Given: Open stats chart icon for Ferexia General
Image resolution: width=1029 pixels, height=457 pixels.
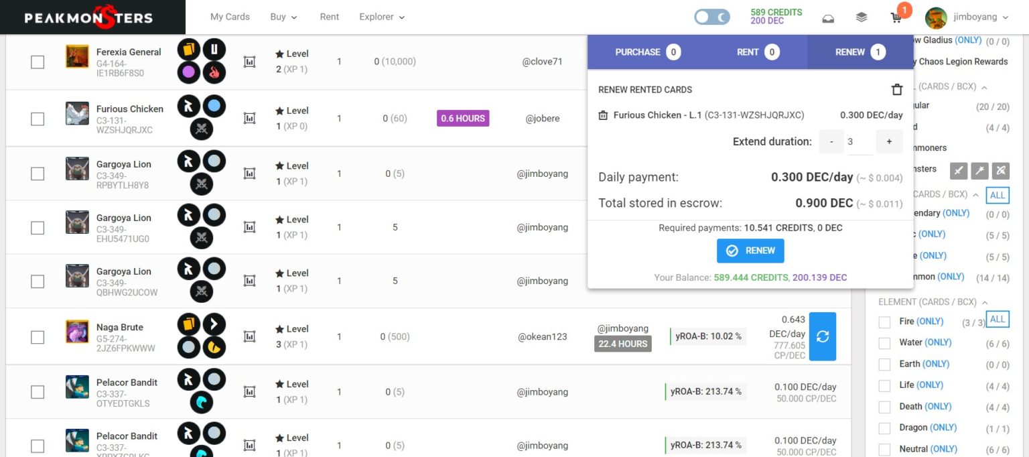Looking at the screenshot, I should tap(249, 62).
